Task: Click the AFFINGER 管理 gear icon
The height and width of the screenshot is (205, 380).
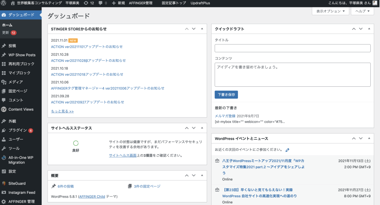Action: (x=4, y=201)
